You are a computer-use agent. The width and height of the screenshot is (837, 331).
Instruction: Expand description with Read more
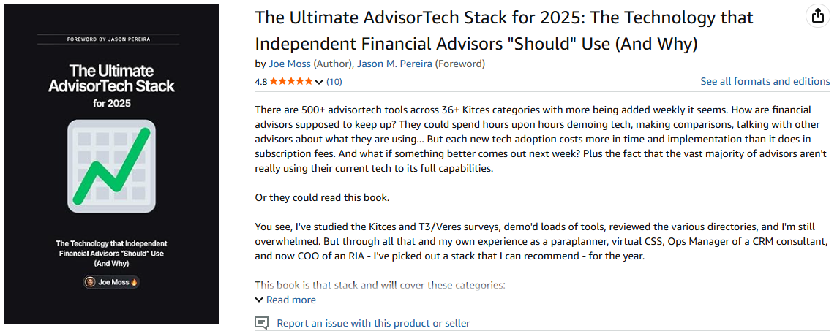click(291, 300)
